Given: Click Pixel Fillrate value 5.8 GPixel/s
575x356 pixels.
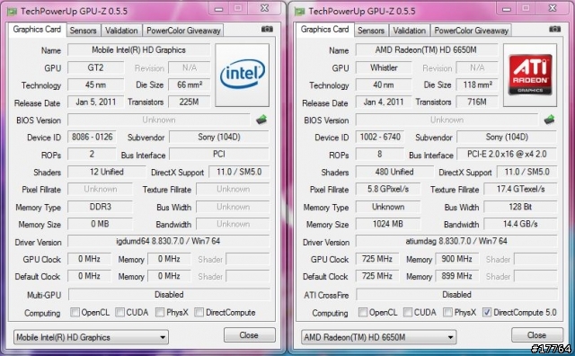Looking at the screenshot, I should [x=388, y=189].
